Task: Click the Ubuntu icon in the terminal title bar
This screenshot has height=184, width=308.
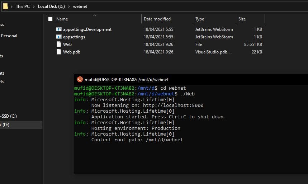Action: coord(80,79)
